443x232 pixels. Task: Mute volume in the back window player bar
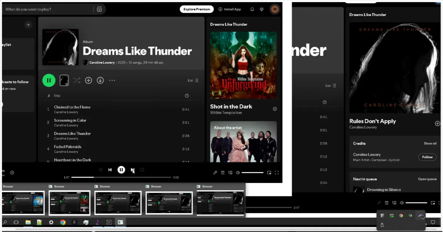coord(402,203)
